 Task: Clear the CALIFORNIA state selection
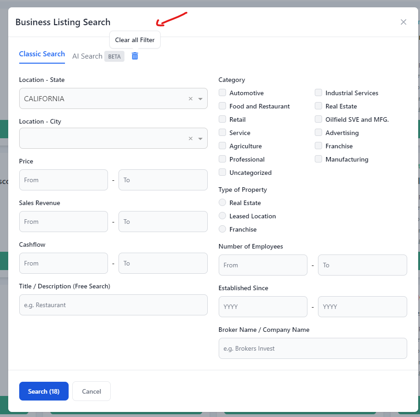coord(190,99)
